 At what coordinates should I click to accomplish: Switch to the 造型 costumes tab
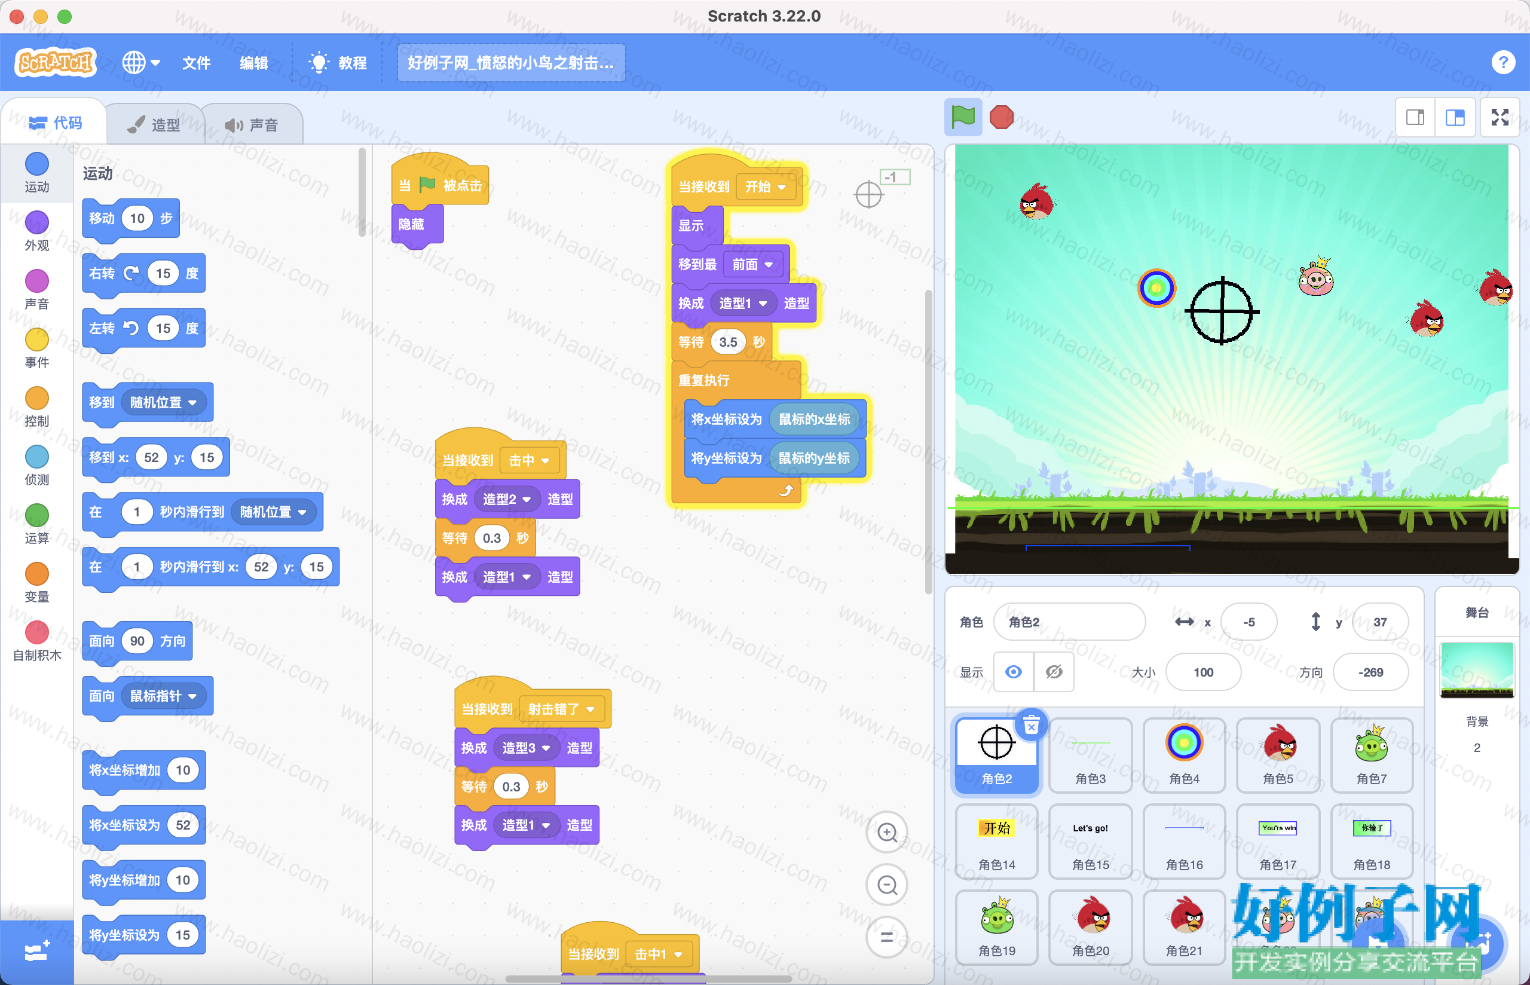coord(154,124)
